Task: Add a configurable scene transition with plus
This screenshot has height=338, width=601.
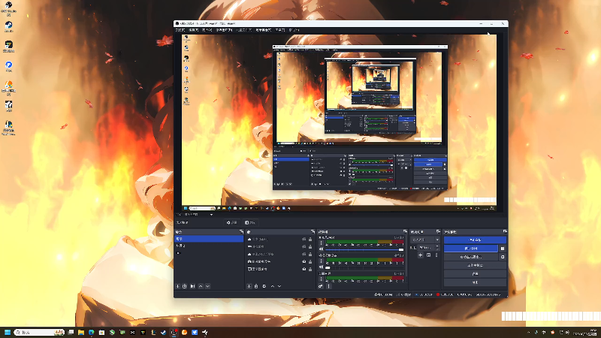Action: (x=421, y=255)
